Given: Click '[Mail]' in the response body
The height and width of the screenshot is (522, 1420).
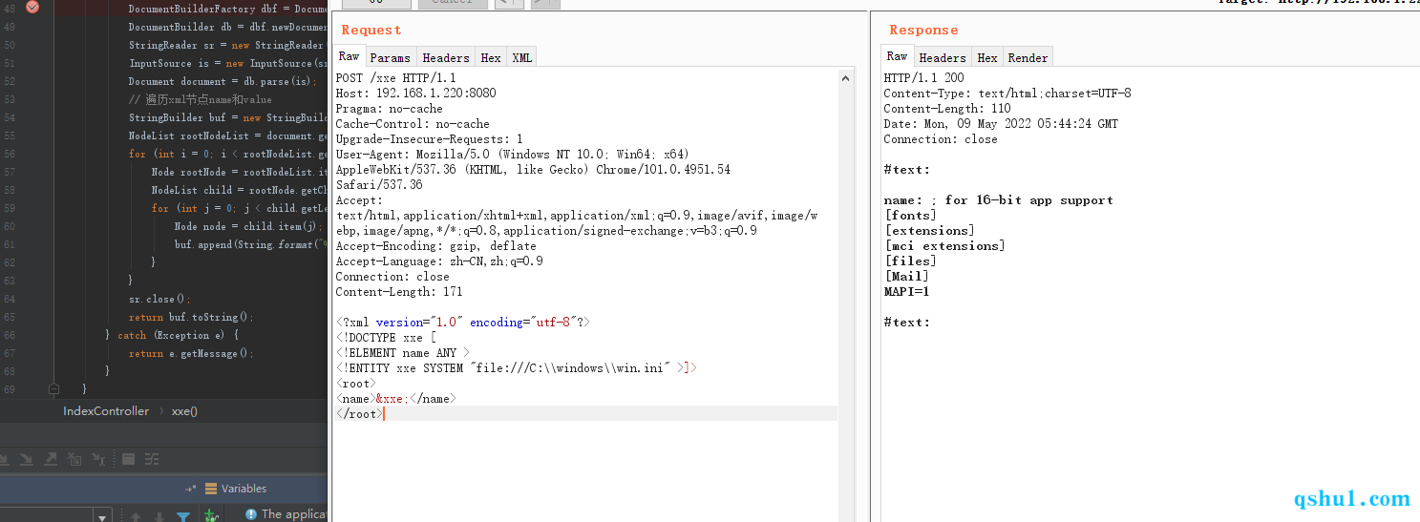Looking at the screenshot, I should tap(906, 277).
